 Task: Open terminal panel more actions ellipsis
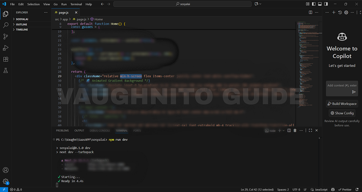pos(301,131)
